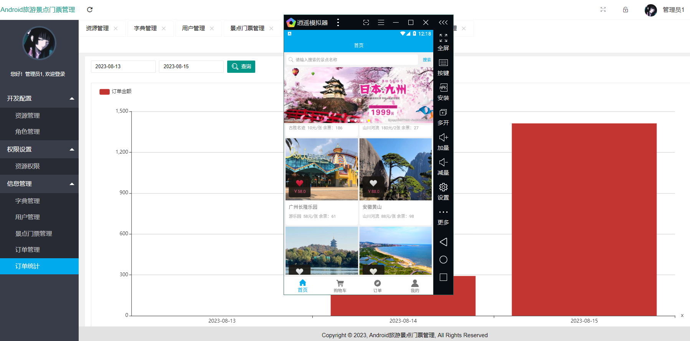Open the emulator three-dot menu
The image size is (690, 341).
338,23
